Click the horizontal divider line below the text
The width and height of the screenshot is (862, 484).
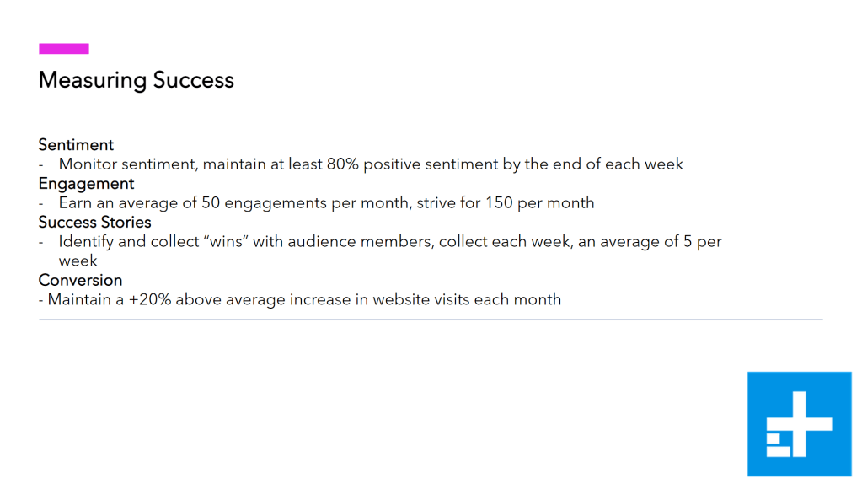pyautogui.click(x=430, y=320)
